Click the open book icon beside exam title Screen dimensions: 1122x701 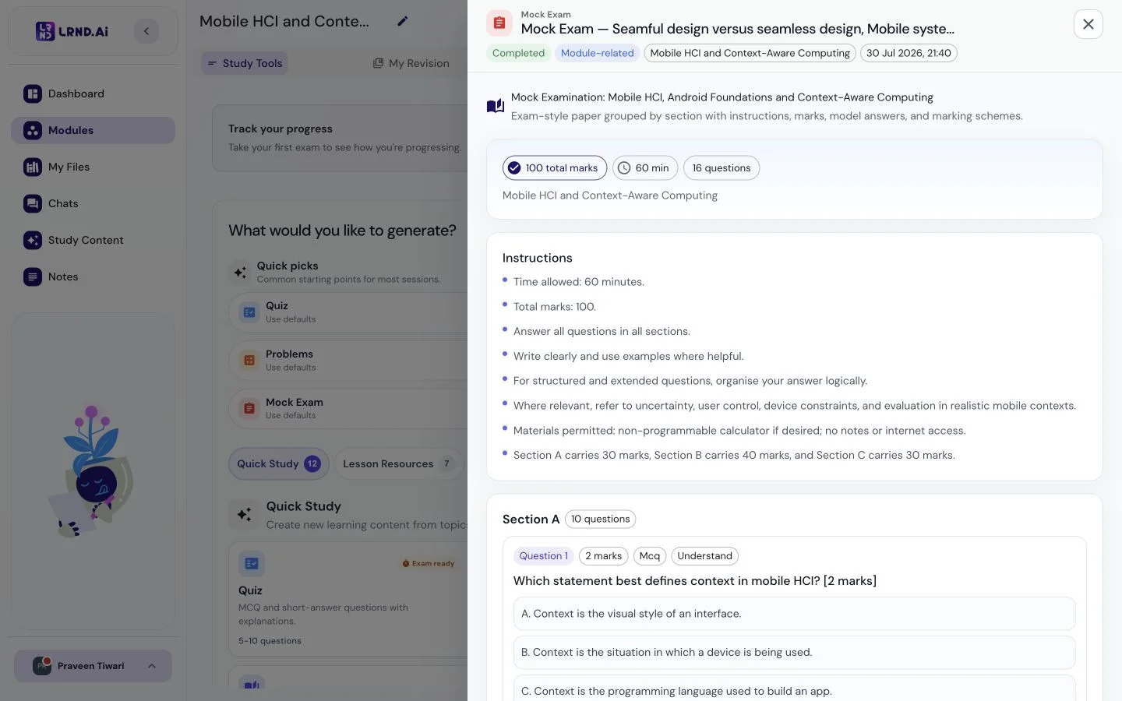pyautogui.click(x=496, y=106)
